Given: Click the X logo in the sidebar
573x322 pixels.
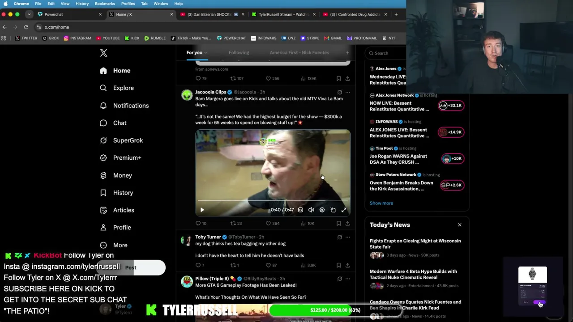Looking at the screenshot, I should [103, 53].
